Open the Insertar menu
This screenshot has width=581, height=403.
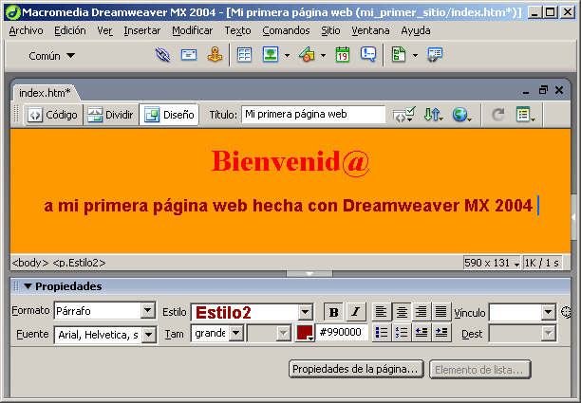(141, 30)
